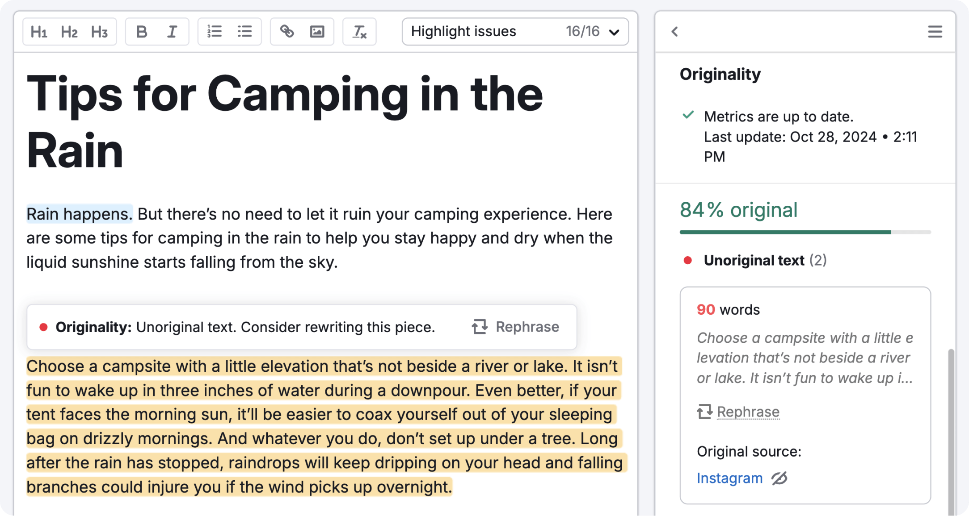Apply Heading 2 formatting
969x516 pixels.
click(69, 31)
